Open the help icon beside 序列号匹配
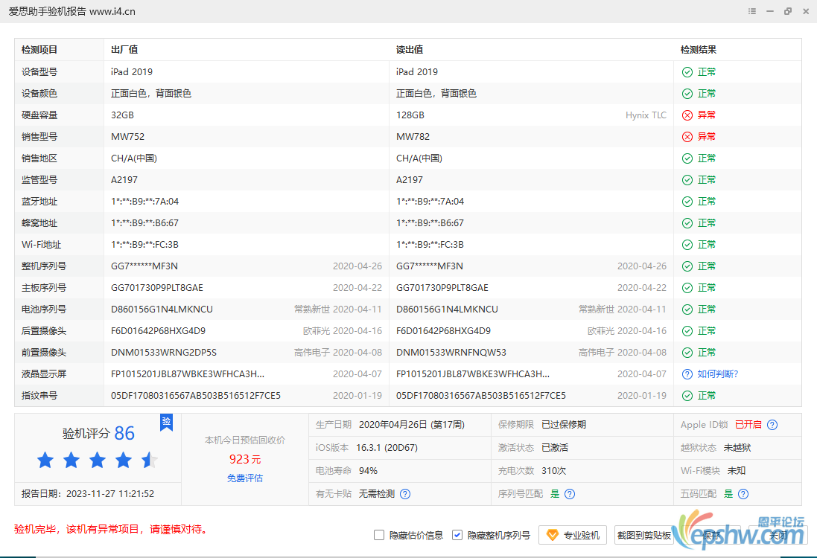 click(x=570, y=494)
